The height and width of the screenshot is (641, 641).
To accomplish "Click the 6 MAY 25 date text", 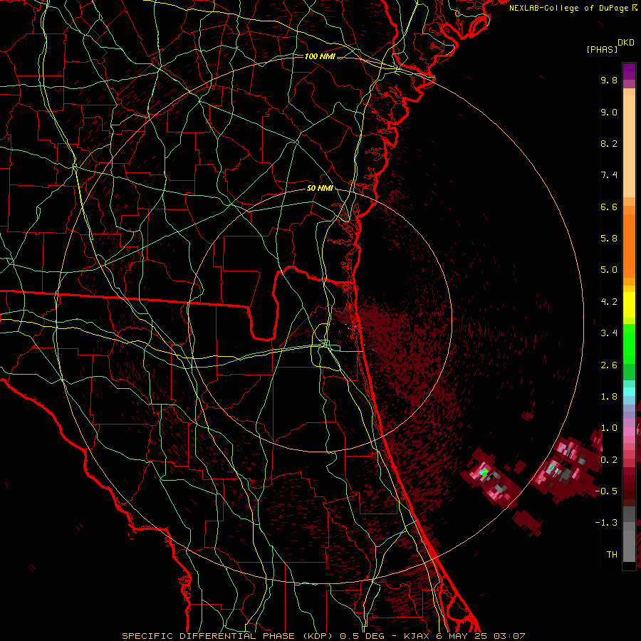I will pos(460,636).
